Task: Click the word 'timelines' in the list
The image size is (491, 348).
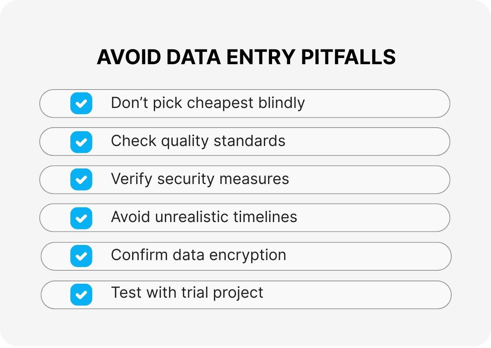Action: tap(265, 217)
